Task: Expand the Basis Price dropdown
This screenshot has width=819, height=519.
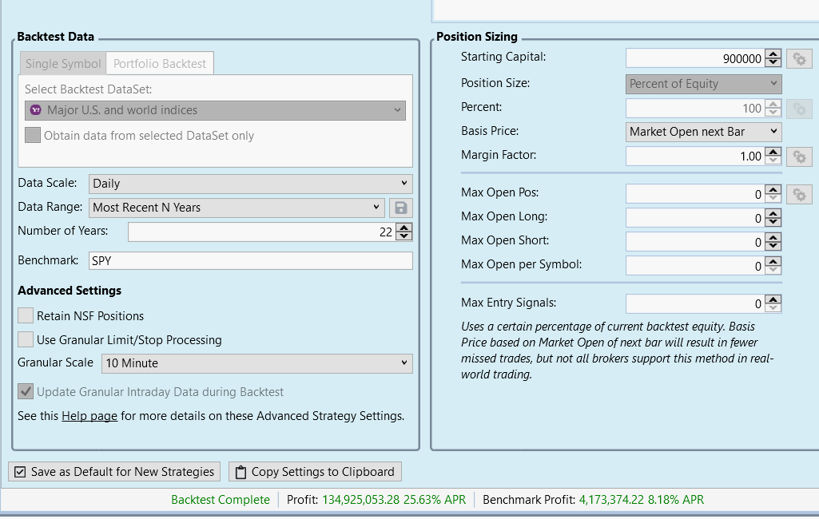Action: [703, 132]
